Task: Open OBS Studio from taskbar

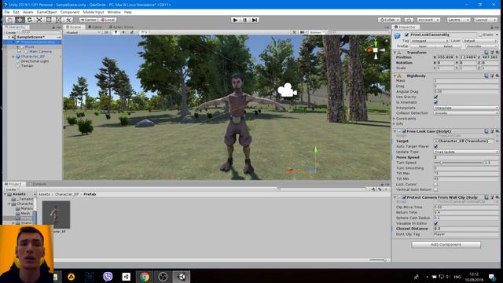Action: (x=163, y=277)
